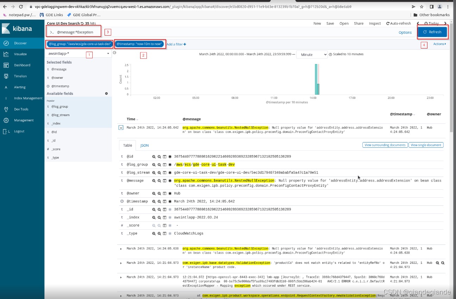Filter for field present on @log_group row
This screenshot has width=456, height=299.
tap(170, 165)
